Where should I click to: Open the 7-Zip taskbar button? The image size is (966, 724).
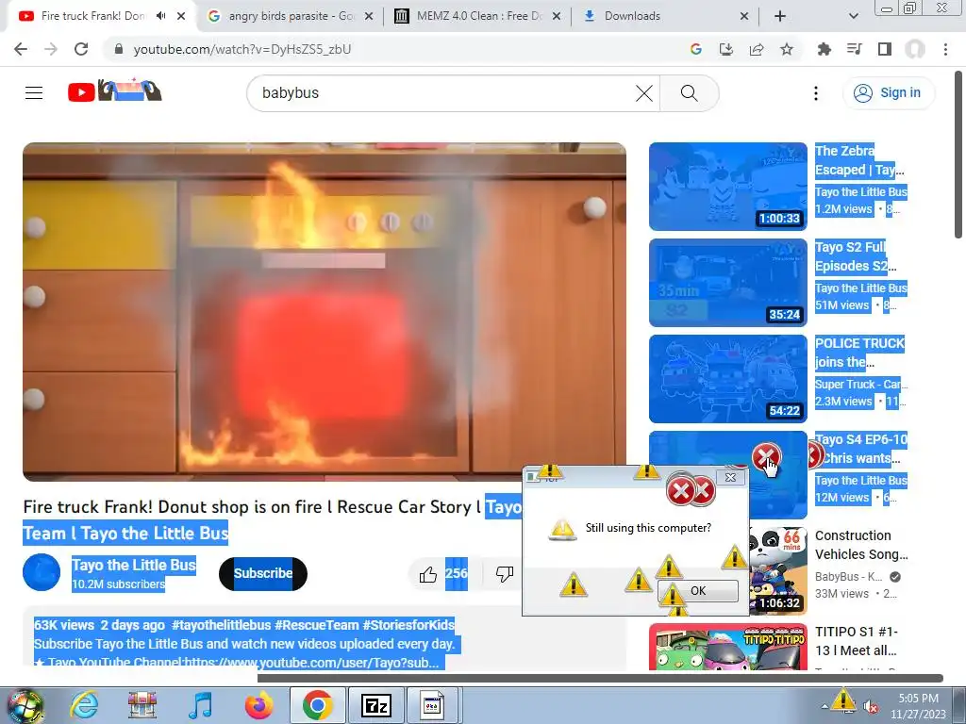point(376,705)
